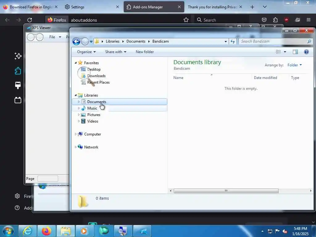Close the Add-ons Manager tab
This screenshot has width=316, height=237.
tap(179, 7)
